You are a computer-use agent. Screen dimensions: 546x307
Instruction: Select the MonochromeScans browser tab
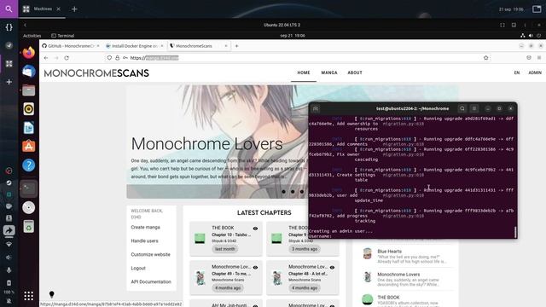[199, 46]
